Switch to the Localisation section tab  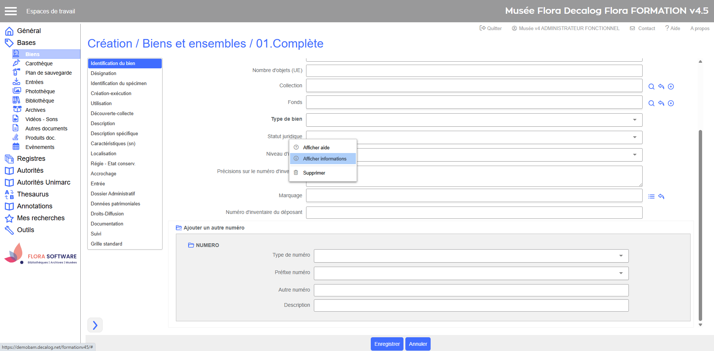[103, 153]
